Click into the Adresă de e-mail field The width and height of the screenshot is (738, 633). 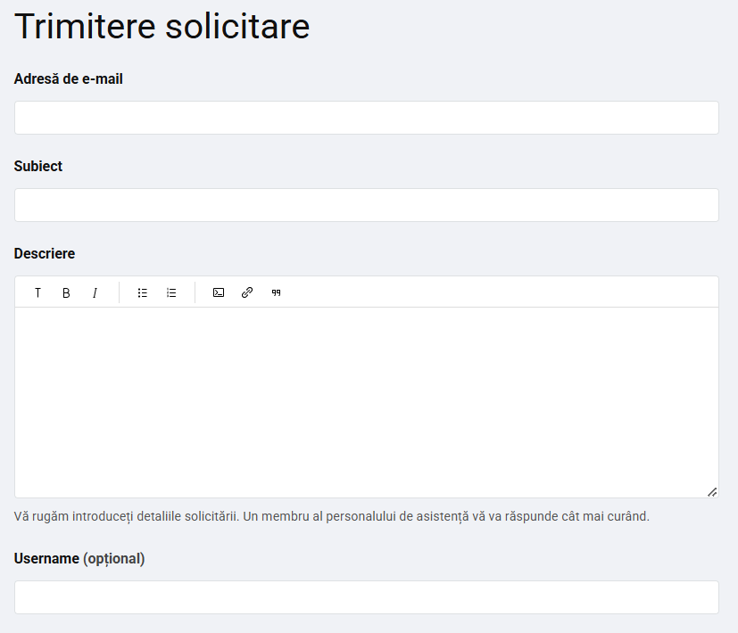point(367,118)
